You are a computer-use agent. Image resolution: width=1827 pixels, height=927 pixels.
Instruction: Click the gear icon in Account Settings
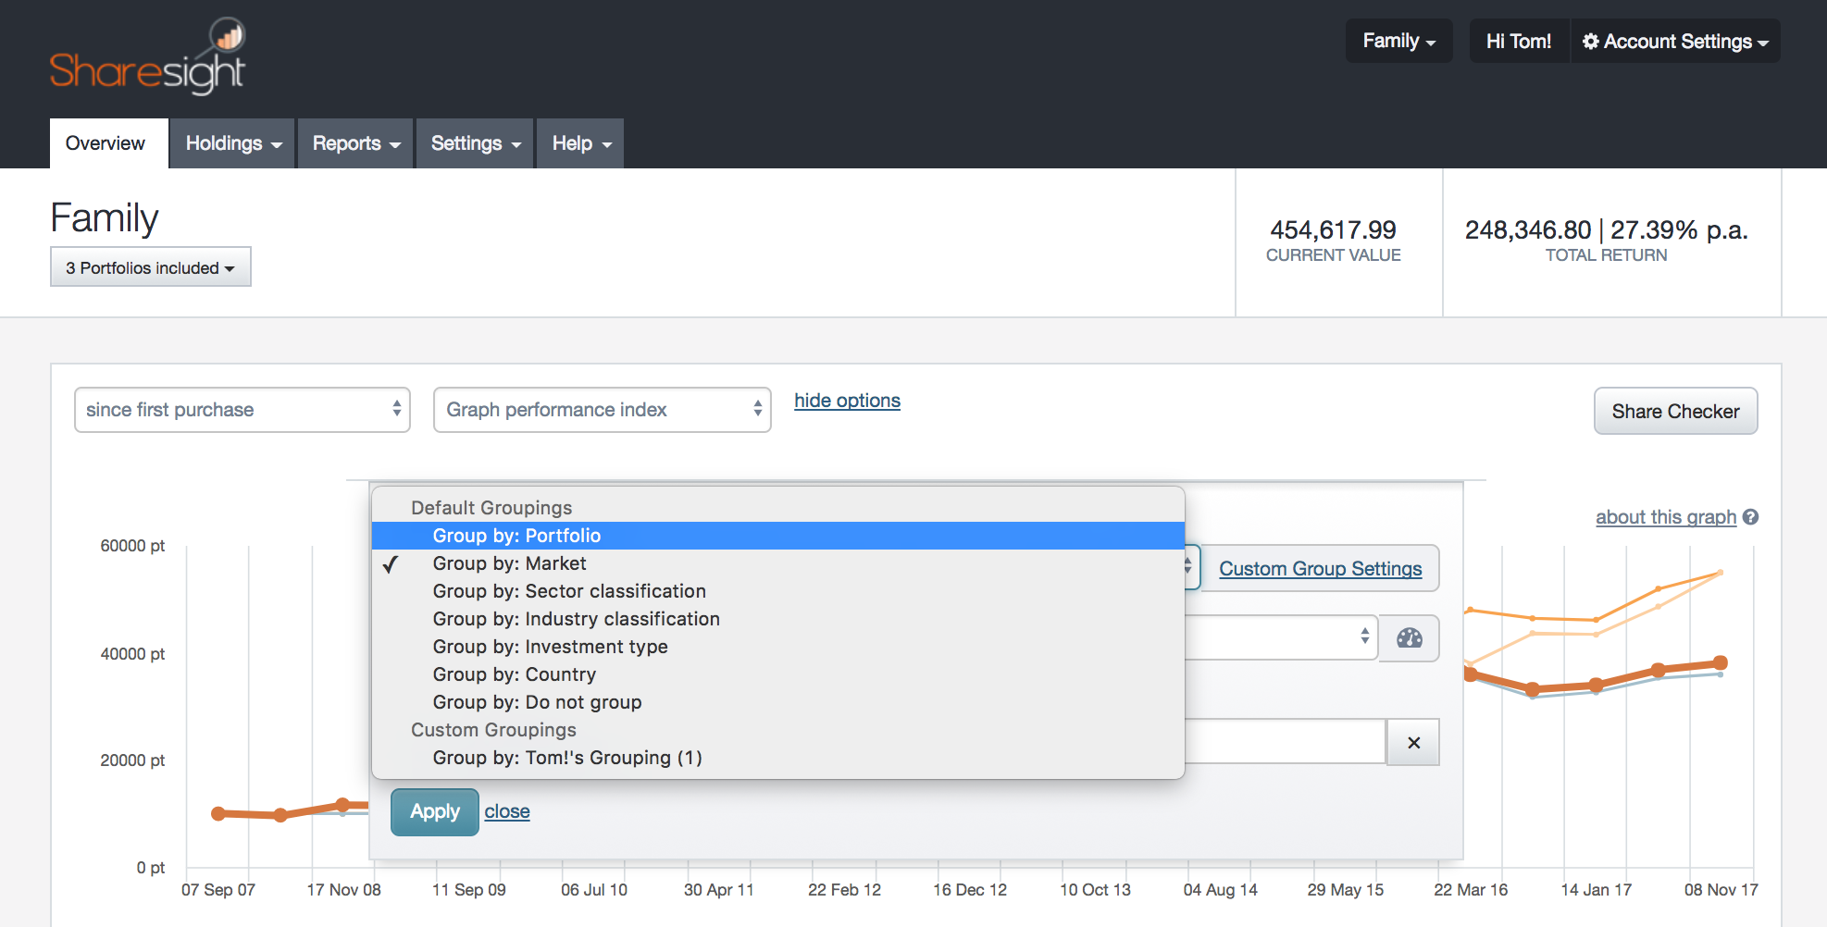[1592, 41]
